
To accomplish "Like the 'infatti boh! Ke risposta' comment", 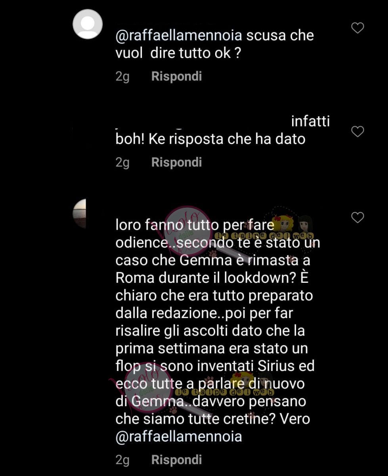I will pos(357,132).
